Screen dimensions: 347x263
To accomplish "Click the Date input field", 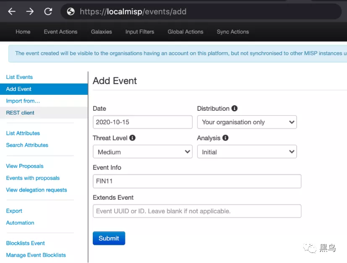I will coord(142,122).
